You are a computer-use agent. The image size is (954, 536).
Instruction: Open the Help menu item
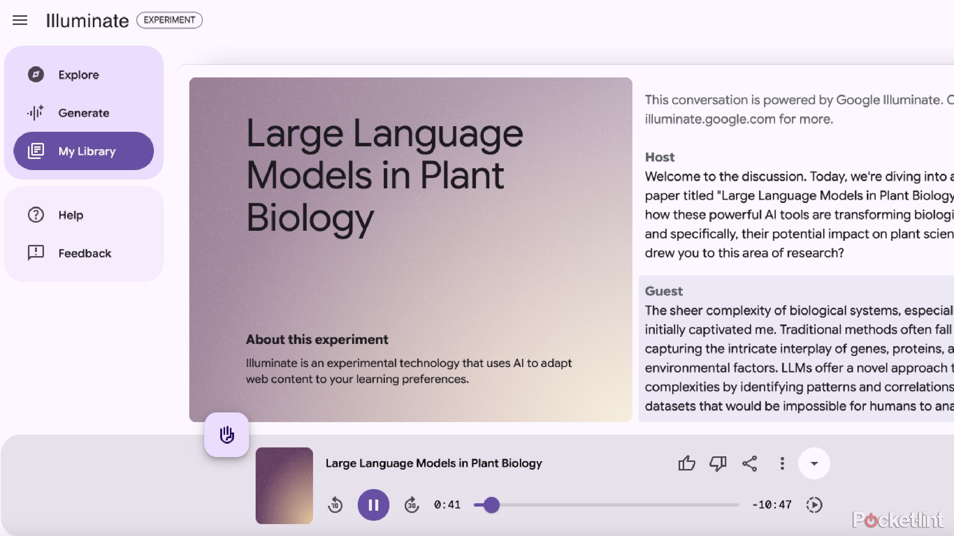tap(84, 215)
